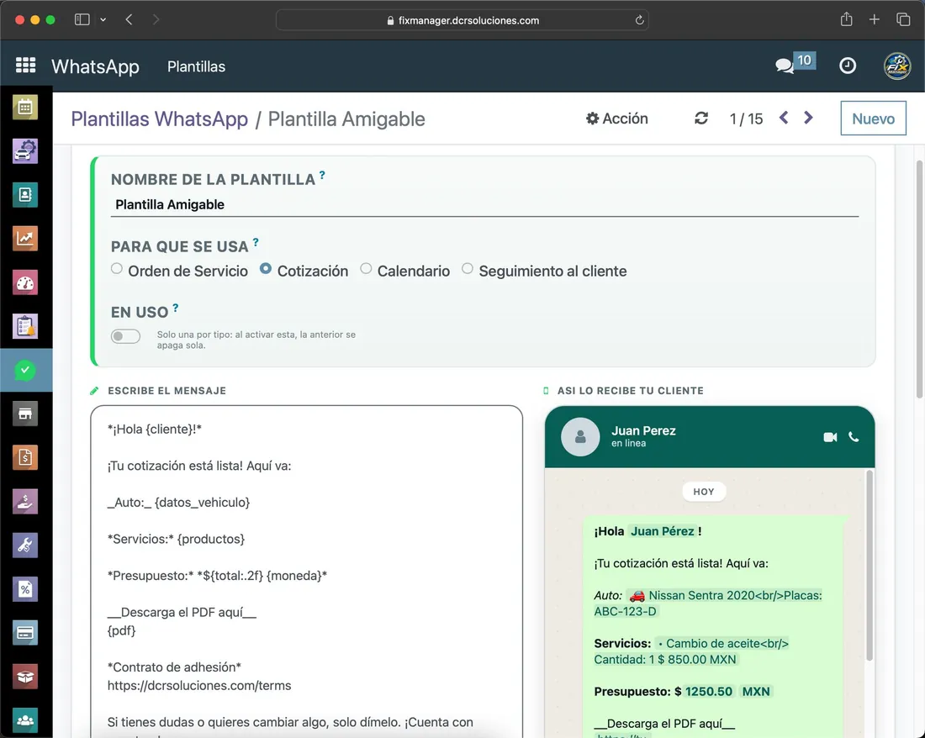The height and width of the screenshot is (738, 925).
Task: Click into the message text editor
Action: [306, 572]
